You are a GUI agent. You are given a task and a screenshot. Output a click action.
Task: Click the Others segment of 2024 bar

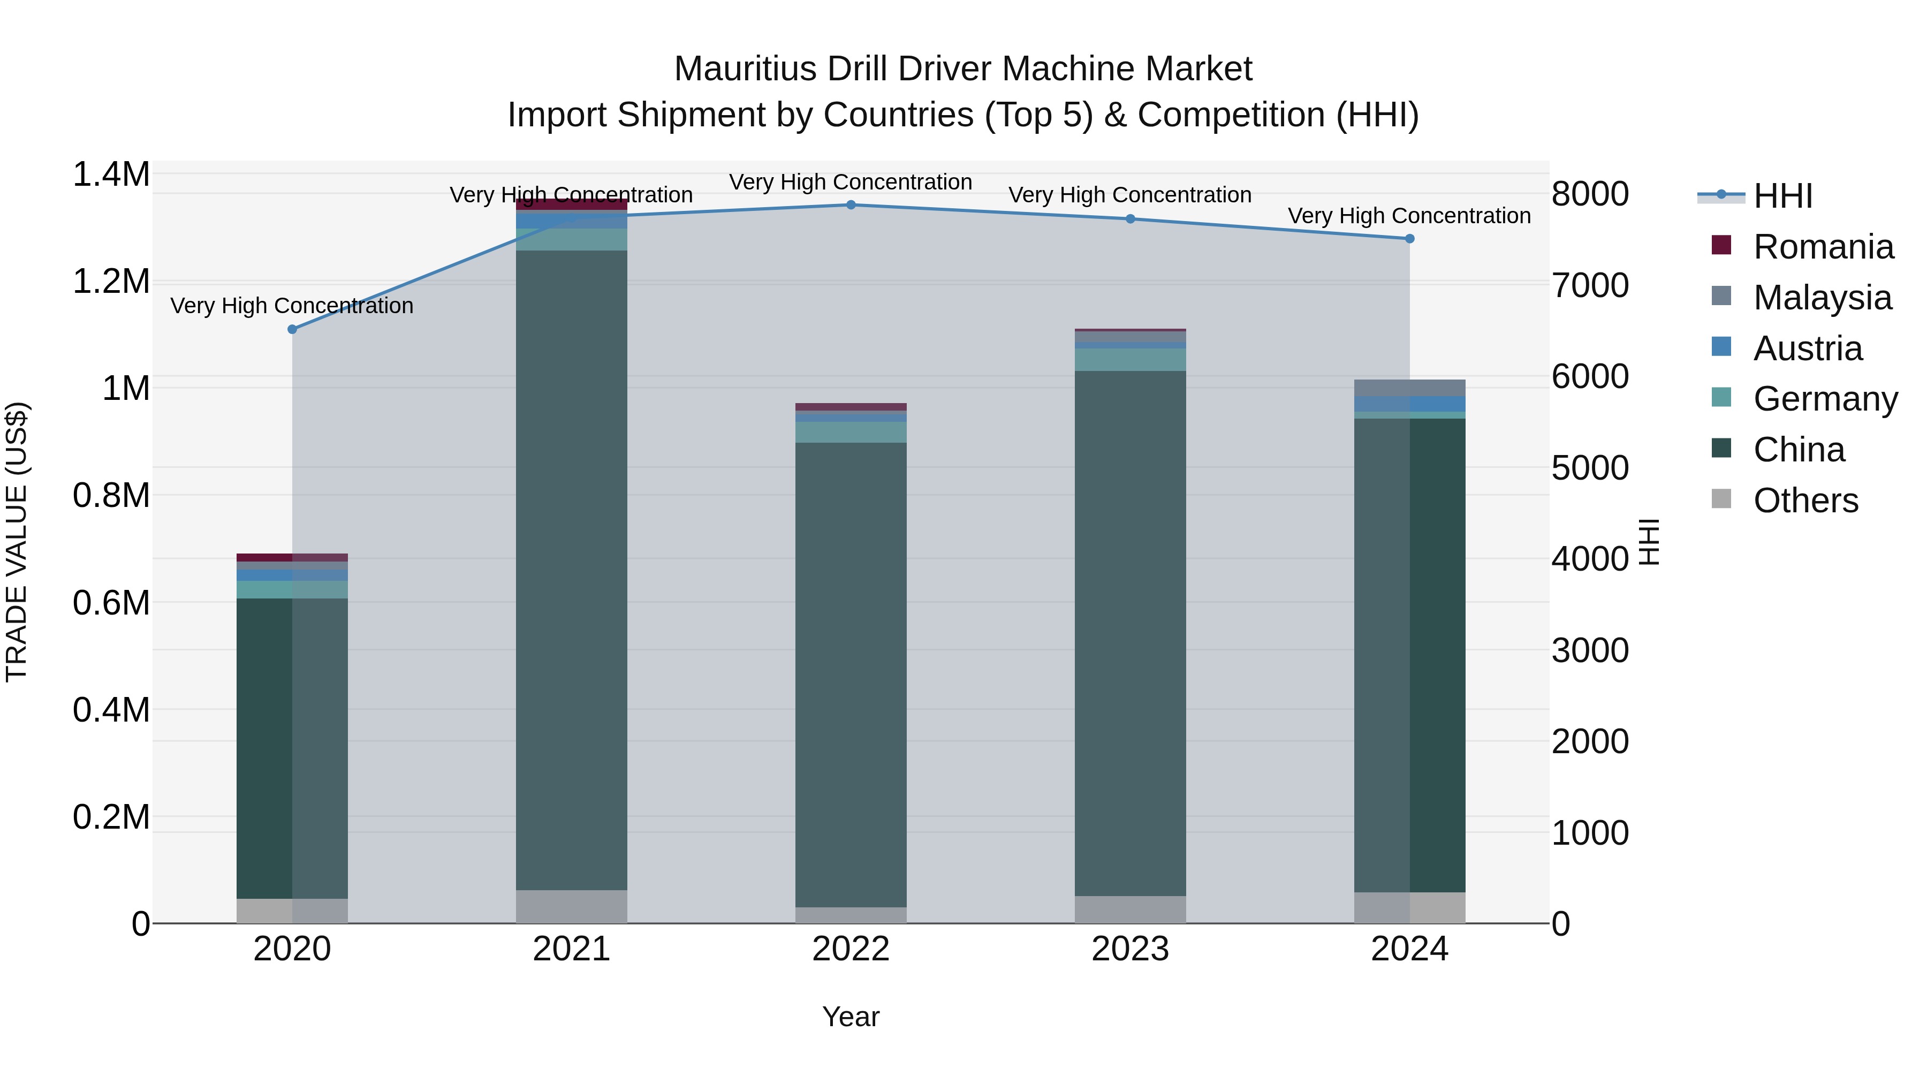[1410, 908]
